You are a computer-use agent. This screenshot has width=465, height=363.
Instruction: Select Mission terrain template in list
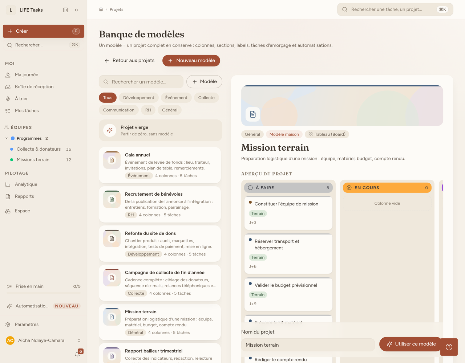(160, 322)
